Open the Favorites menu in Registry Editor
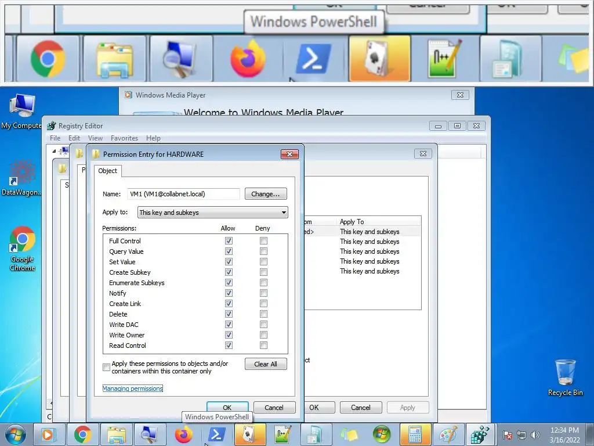The width and height of the screenshot is (594, 446). (x=124, y=138)
